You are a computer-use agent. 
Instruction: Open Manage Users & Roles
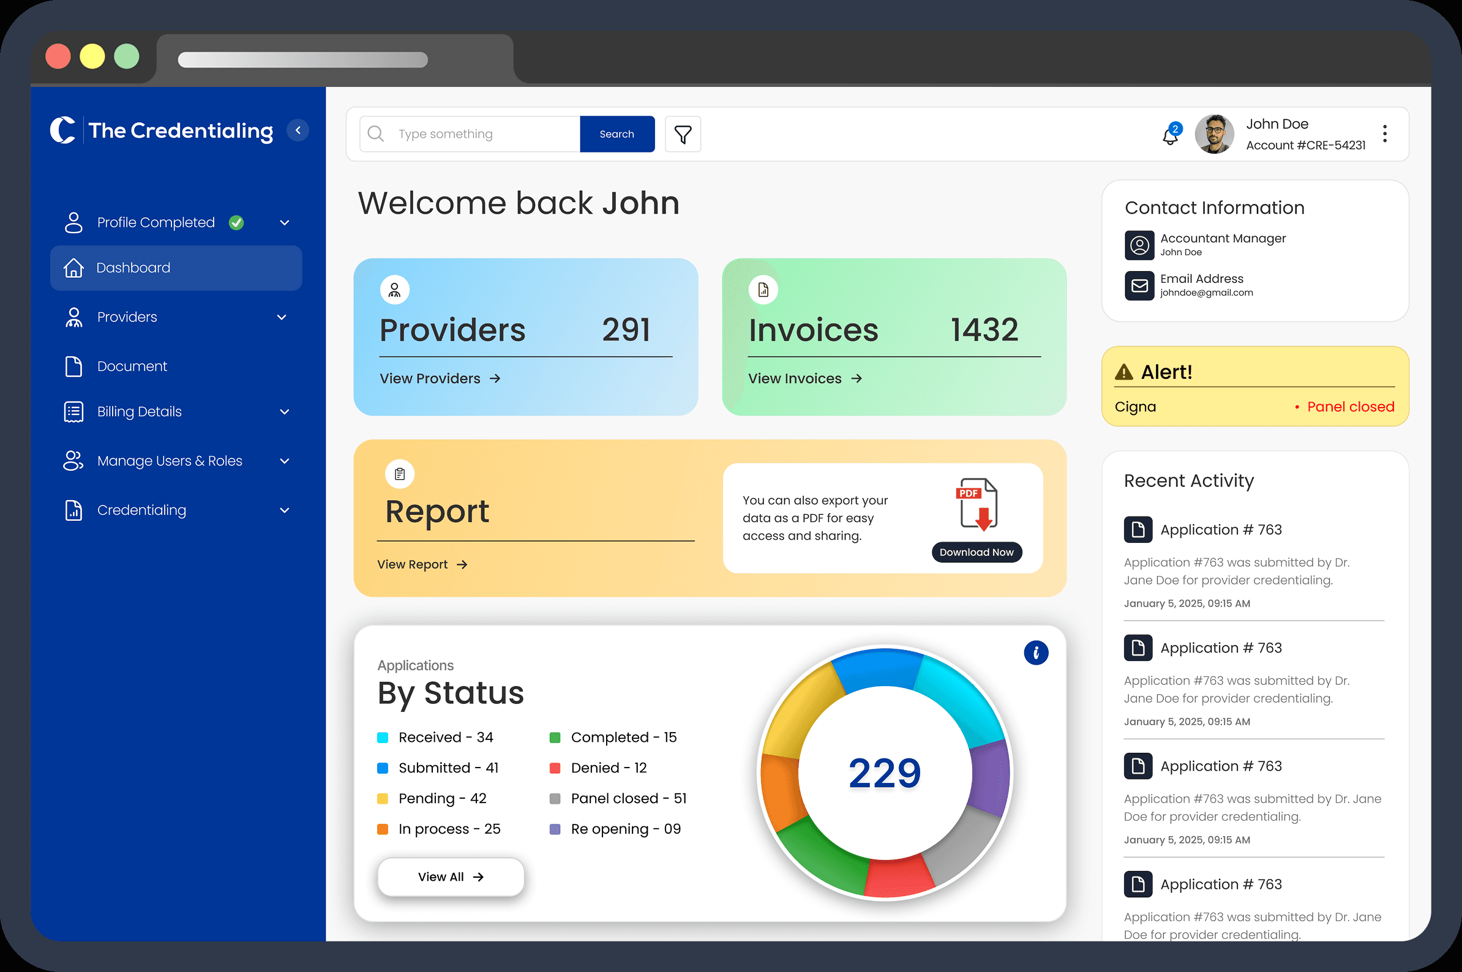click(x=169, y=460)
